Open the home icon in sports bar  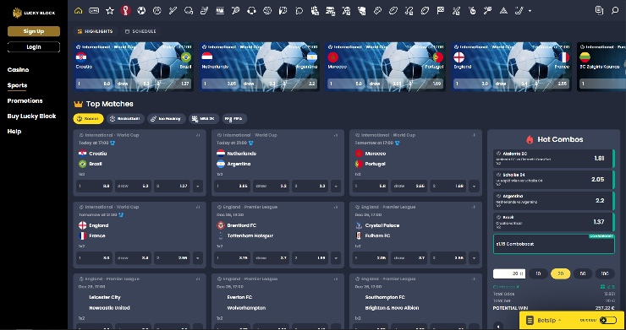pos(78,11)
